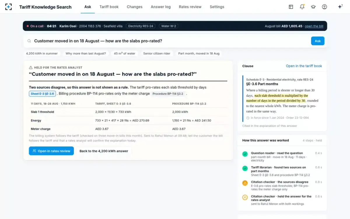Select the Senior citizen rider suggestion

click(157, 53)
